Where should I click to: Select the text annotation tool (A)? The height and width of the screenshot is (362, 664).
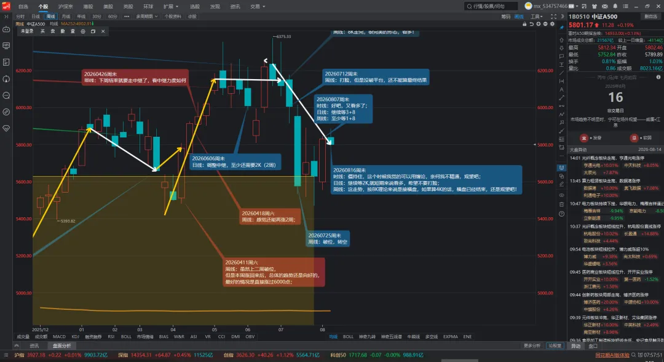pos(561,90)
